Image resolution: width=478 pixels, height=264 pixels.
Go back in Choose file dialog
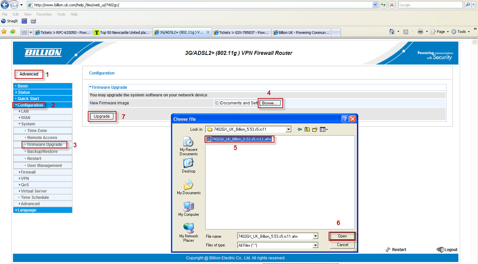tap(300, 129)
